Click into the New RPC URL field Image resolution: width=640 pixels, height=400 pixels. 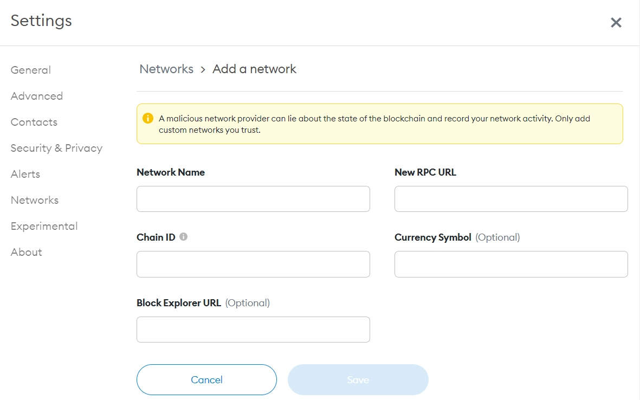511,199
